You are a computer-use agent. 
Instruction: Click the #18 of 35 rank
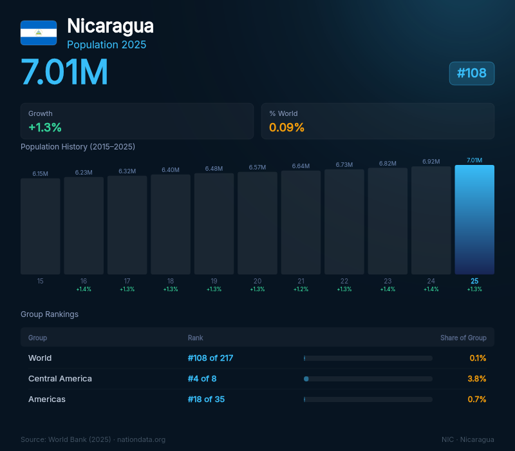pos(206,399)
